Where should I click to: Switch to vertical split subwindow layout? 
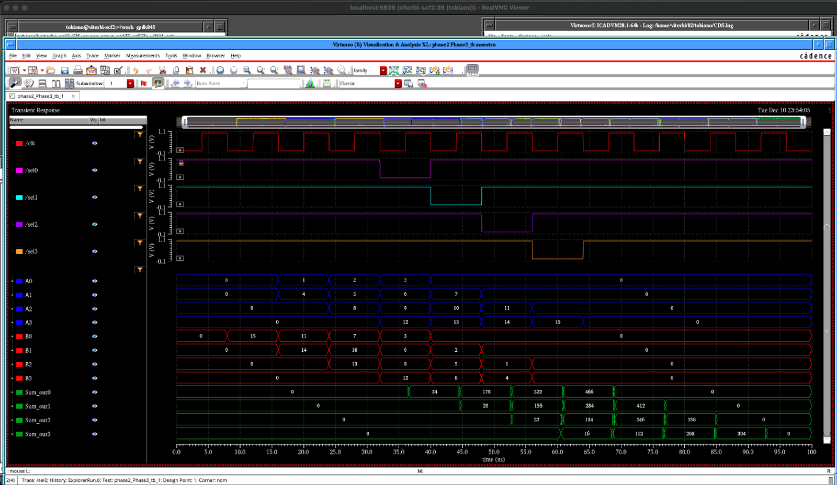point(56,83)
